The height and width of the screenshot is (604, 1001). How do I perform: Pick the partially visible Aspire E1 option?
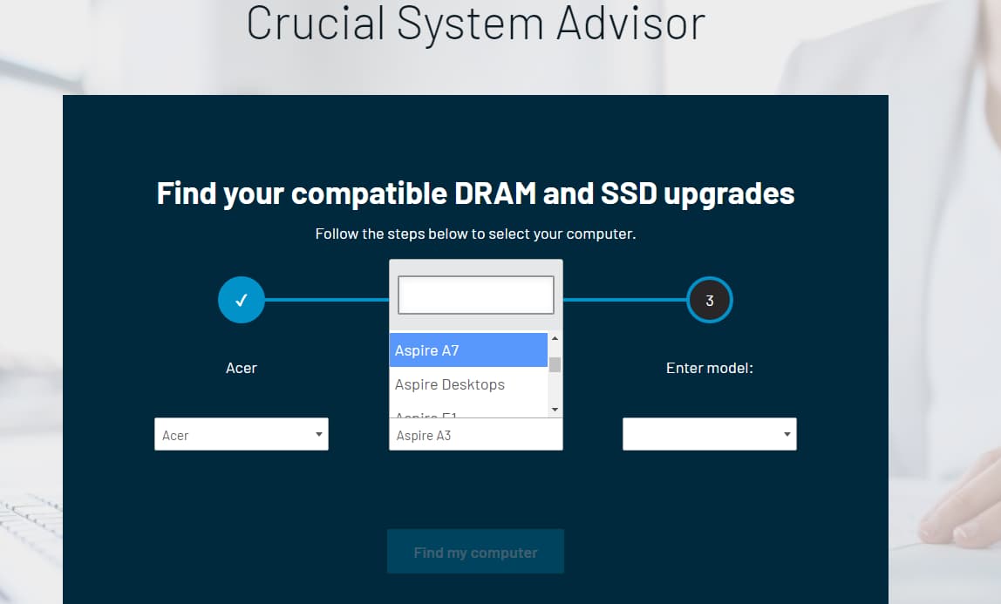point(468,413)
